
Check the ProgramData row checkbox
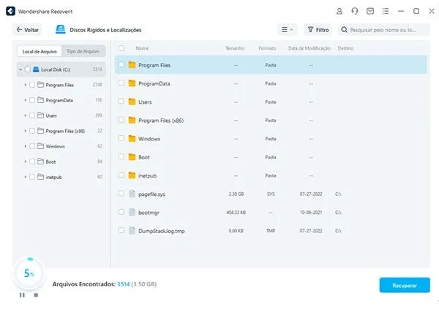tap(121, 83)
